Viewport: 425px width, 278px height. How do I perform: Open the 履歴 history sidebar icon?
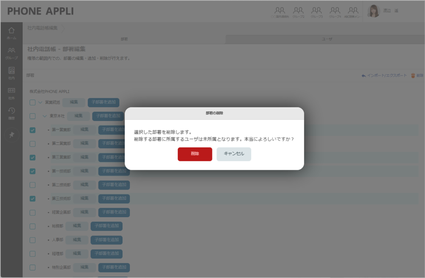[x=12, y=112]
